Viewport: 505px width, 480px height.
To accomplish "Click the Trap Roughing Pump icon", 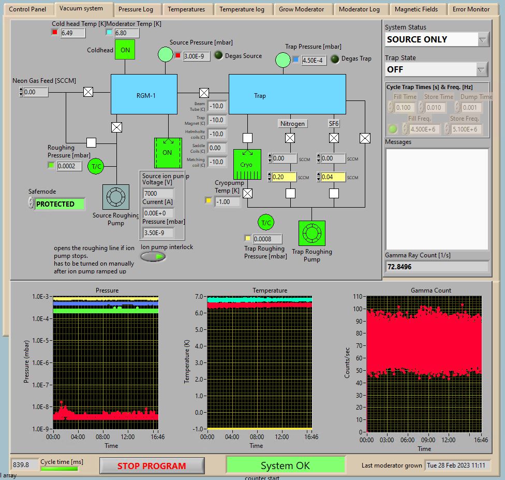I will click(x=311, y=234).
